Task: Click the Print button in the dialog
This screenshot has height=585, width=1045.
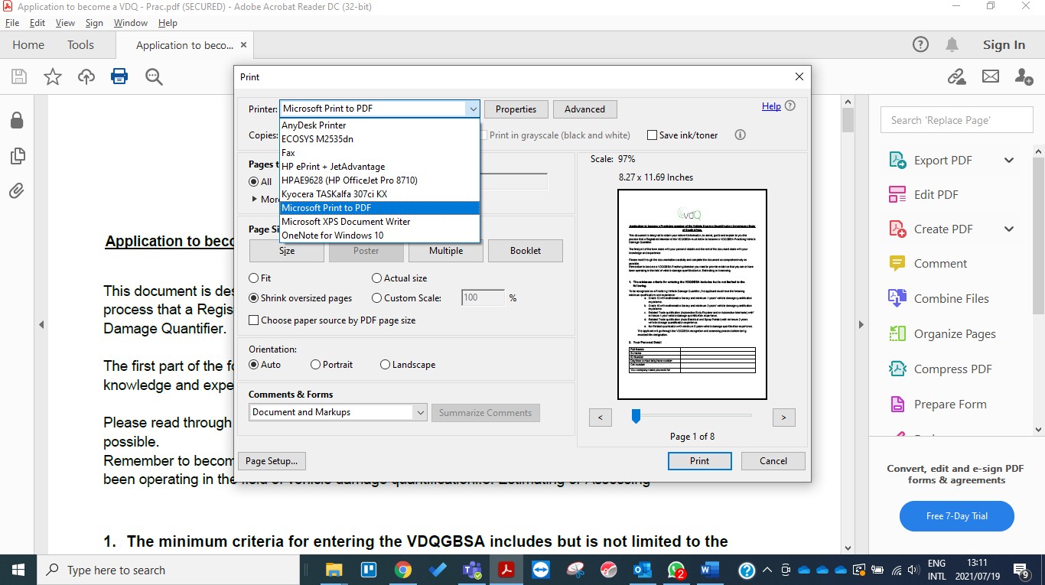Action: (699, 461)
